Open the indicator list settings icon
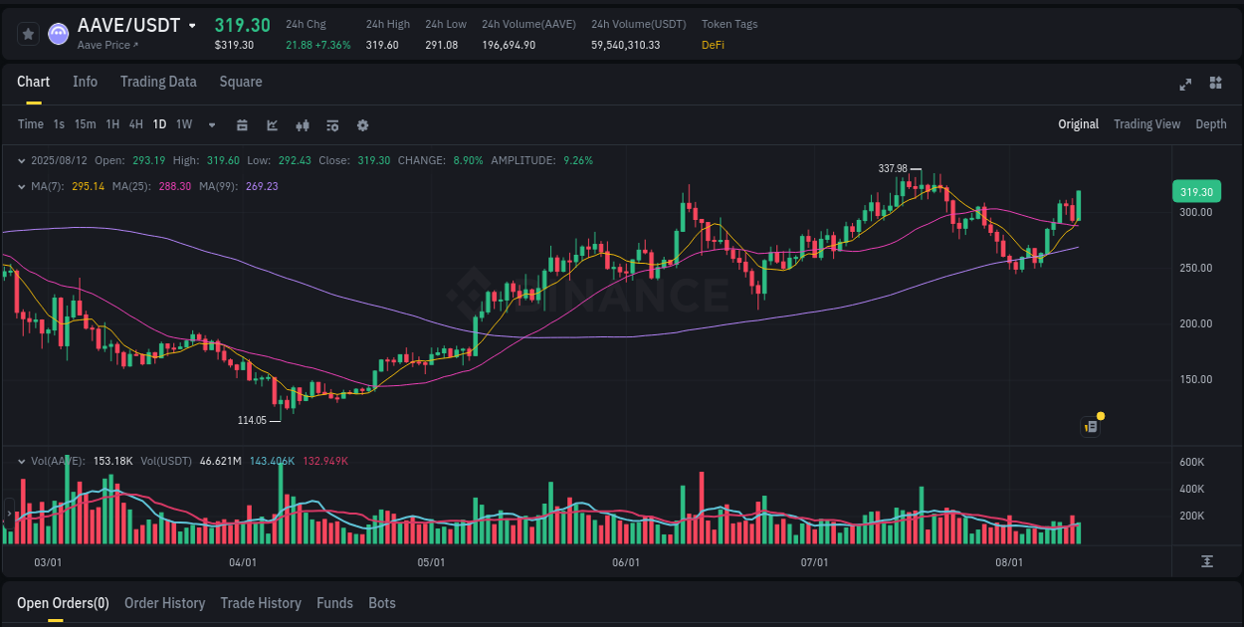Viewport: 1244px width, 627px height. point(331,125)
